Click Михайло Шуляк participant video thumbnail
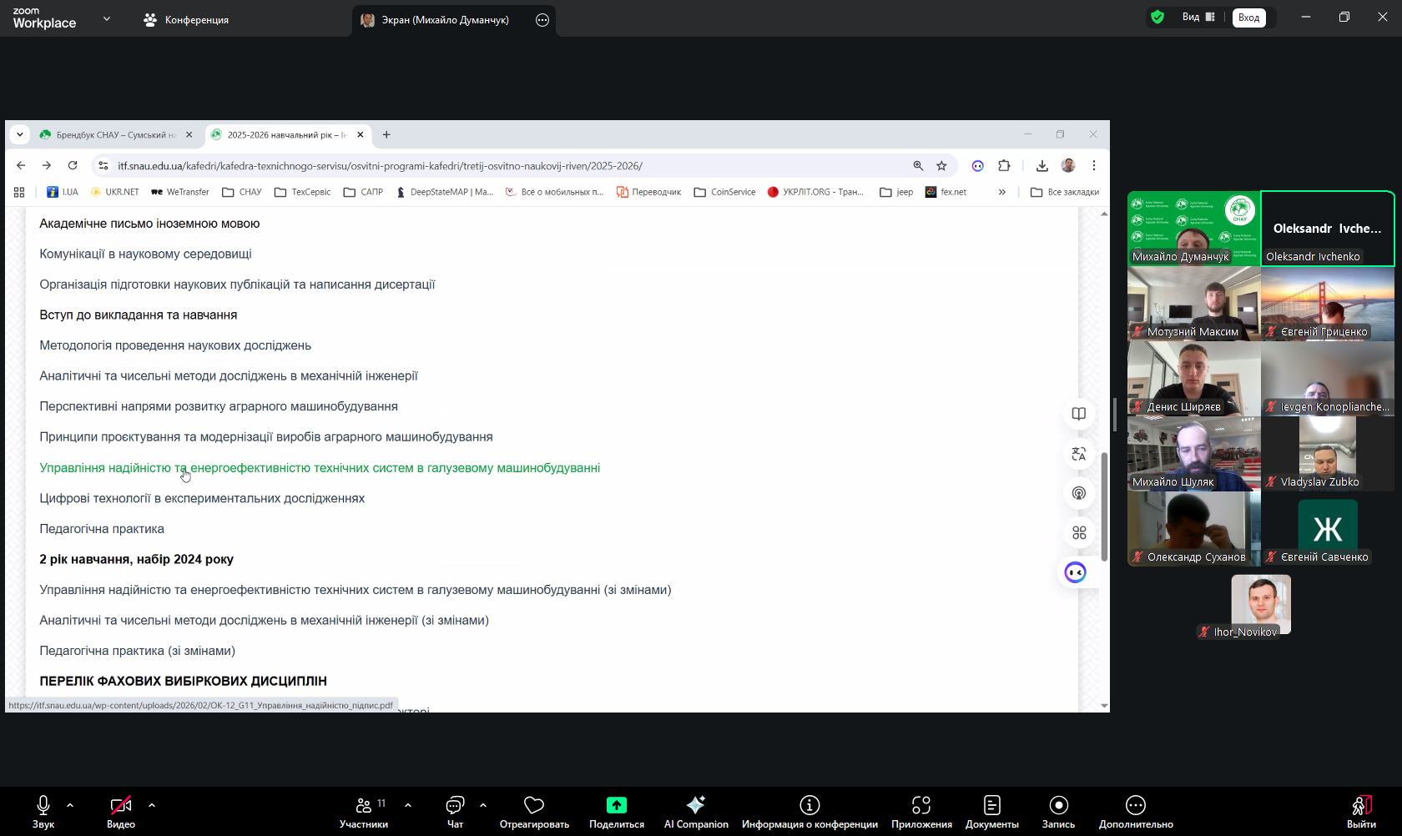Screen dimensions: 1402x836 tap(1193, 453)
